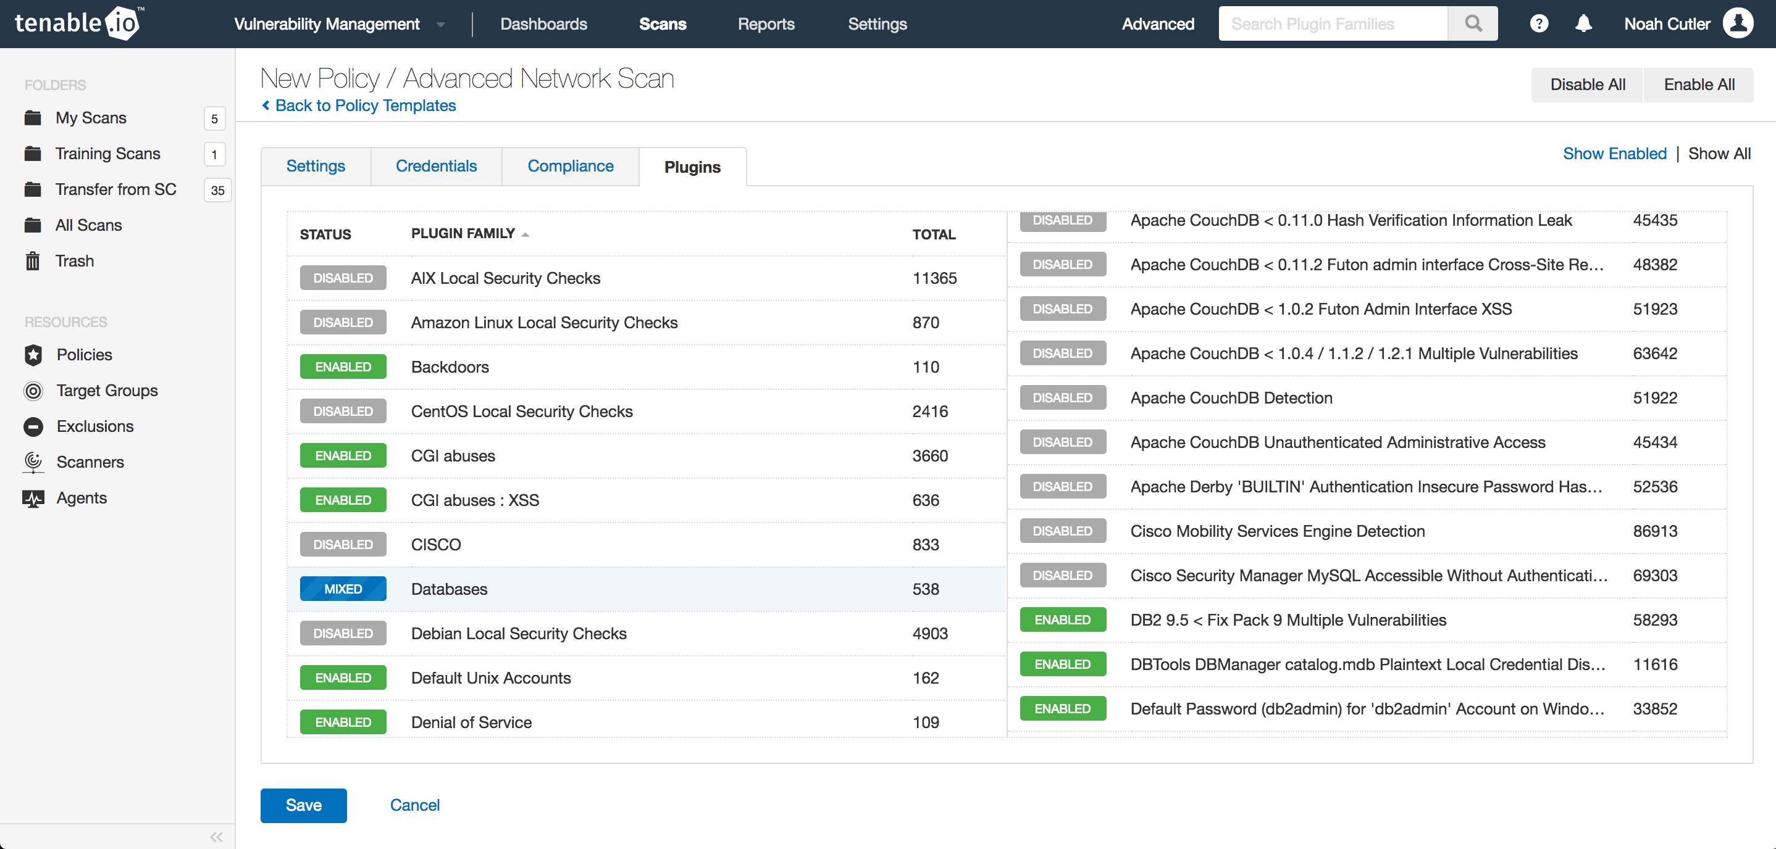
Task: Click the user profile avatar icon
Action: [x=1737, y=23]
